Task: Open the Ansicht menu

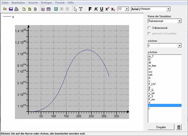Action: pos(33,2)
